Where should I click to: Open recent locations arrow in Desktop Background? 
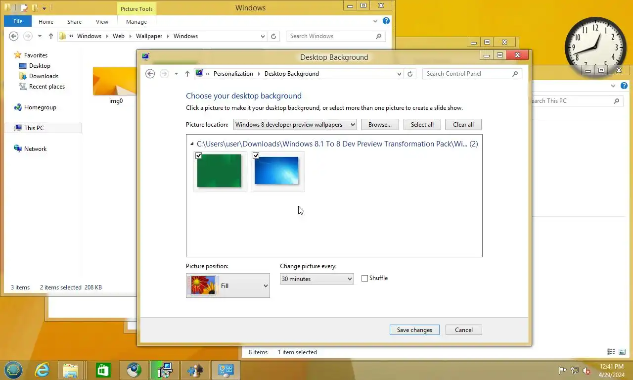pyautogui.click(x=176, y=74)
